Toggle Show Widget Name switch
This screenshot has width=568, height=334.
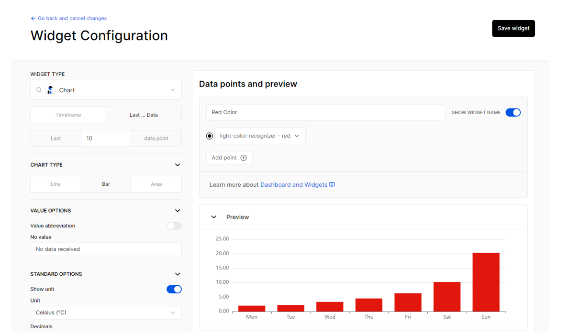pyautogui.click(x=513, y=113)
